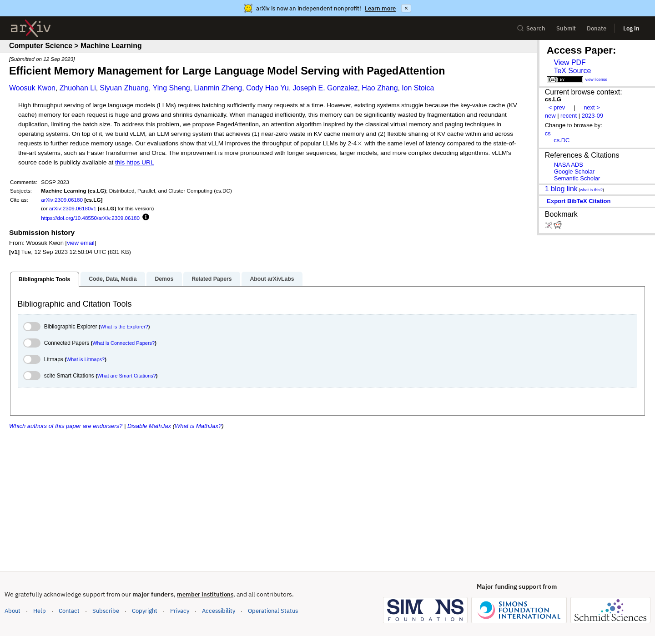Switch on scite Smart Citations

[32, 376]
